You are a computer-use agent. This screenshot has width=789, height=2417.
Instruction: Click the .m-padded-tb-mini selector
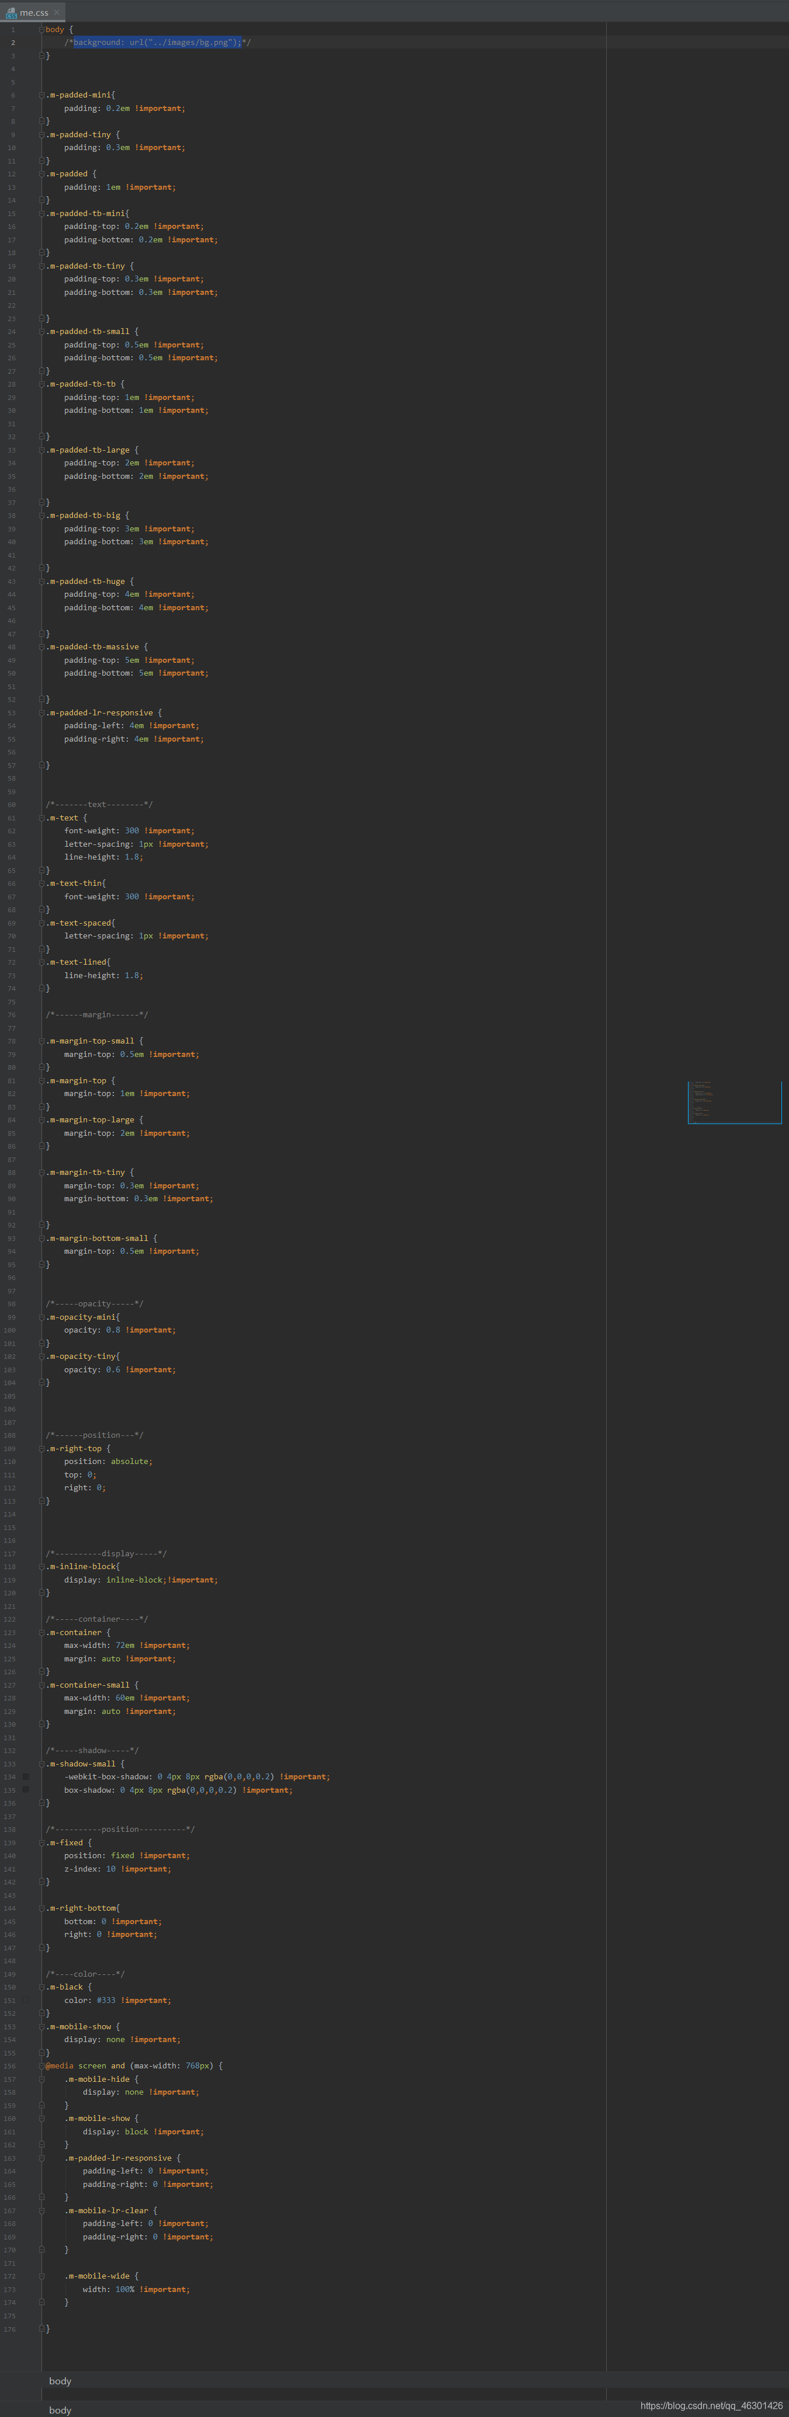click(x=85, y=213)
